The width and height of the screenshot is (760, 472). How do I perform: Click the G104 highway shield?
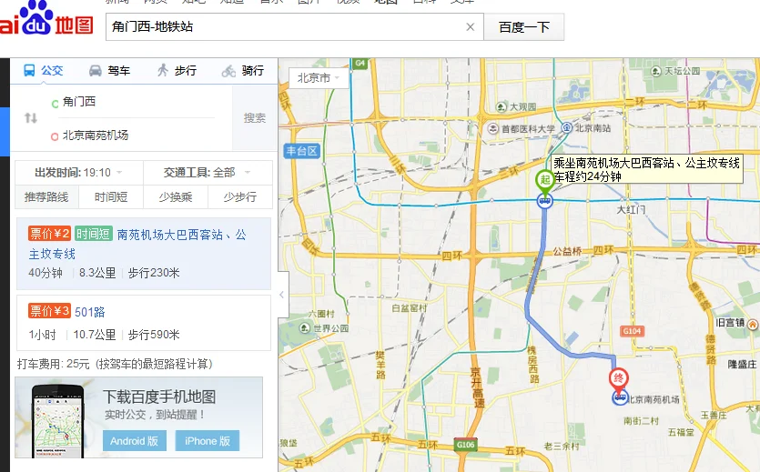(632, 331)
